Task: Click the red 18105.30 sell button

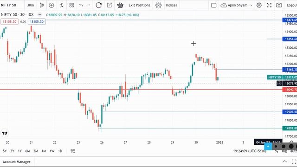Action: 9,22
